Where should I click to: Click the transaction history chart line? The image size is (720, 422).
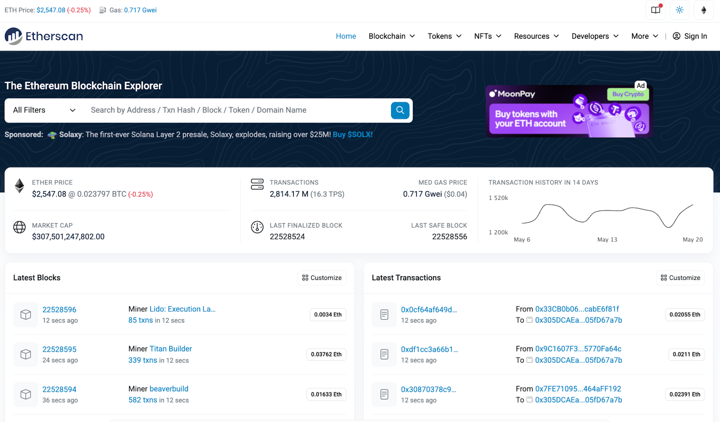point(607,215)
